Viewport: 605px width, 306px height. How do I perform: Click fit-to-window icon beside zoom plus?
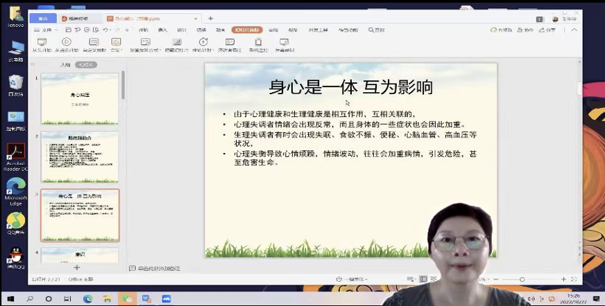(x=574, y=279)
